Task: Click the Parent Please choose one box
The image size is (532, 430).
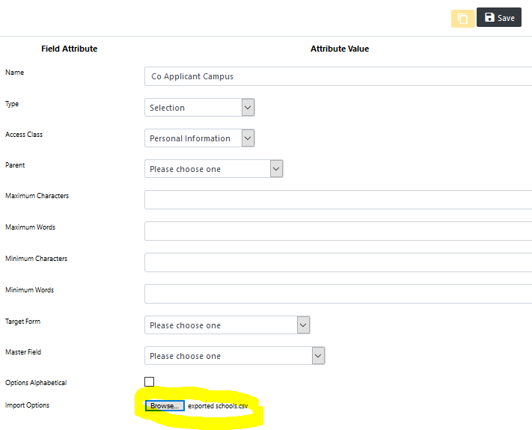Action: 214,169
